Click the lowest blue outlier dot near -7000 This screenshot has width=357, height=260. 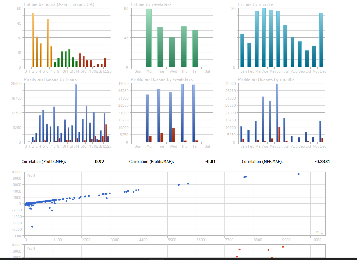pos(32,227)
